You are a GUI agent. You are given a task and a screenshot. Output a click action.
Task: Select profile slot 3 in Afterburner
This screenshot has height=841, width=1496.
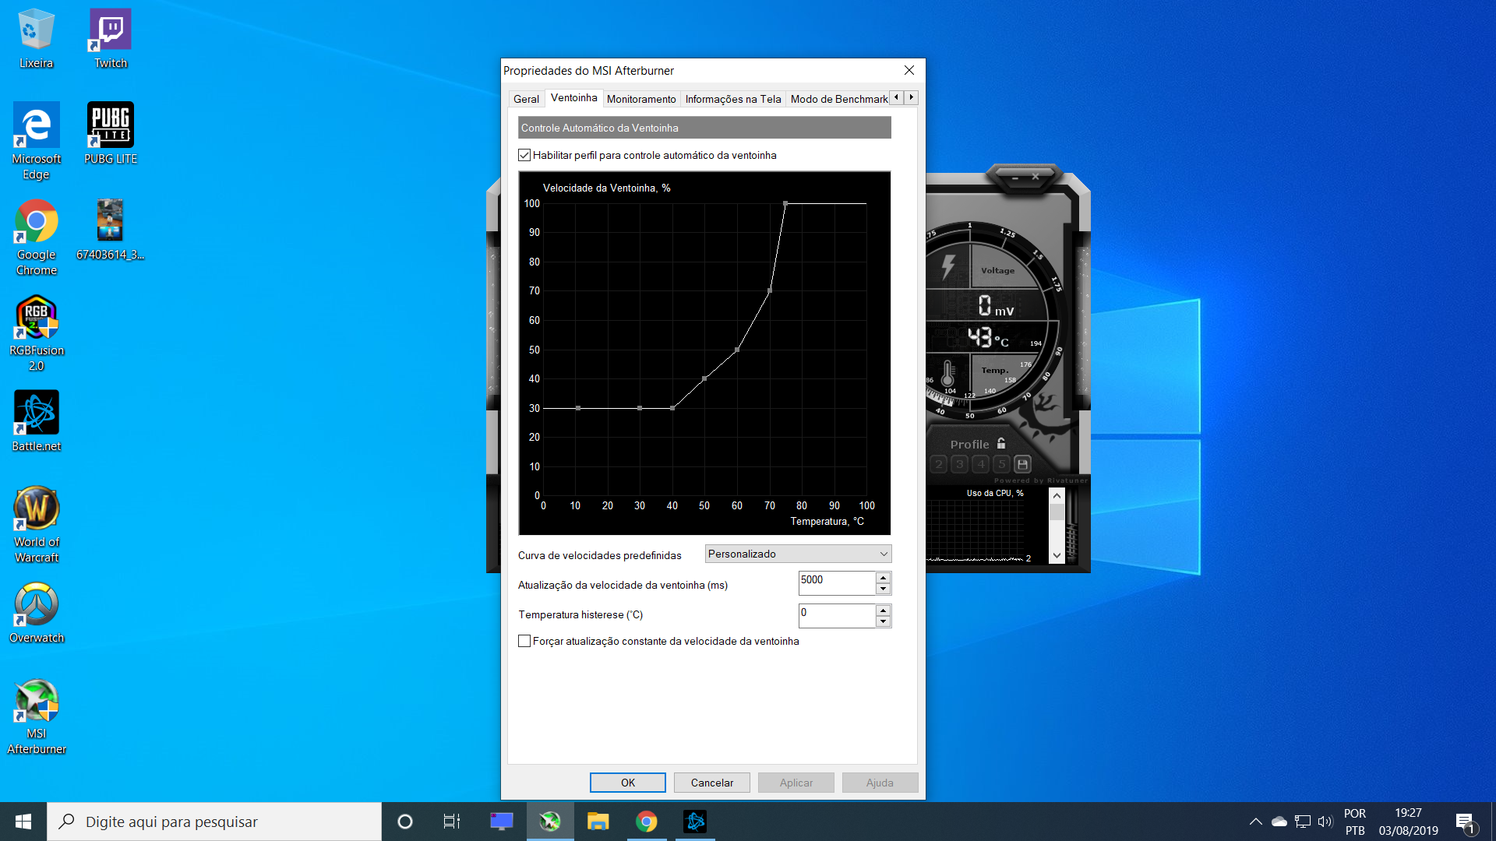click(x=960, y=464)
